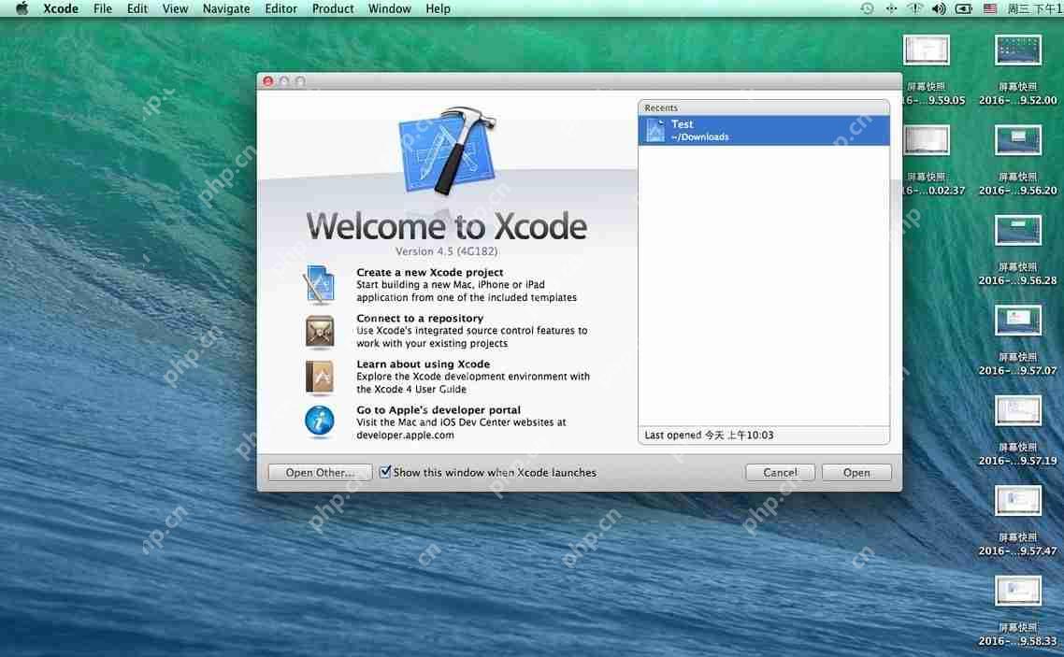
Task: Click the US flag input source icon
Action: pyautogui.click(x=989, y=8)
